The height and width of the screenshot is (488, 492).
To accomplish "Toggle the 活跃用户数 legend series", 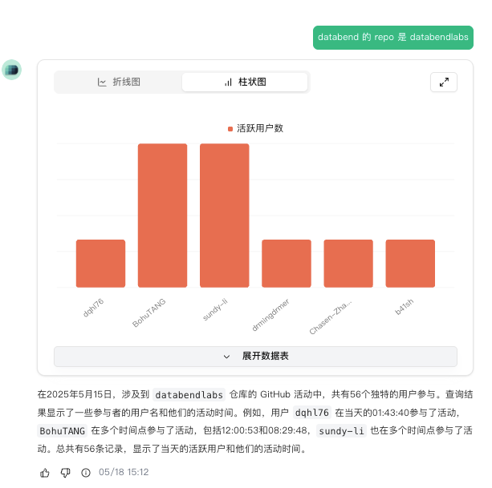I will click(x=255, y=128).
